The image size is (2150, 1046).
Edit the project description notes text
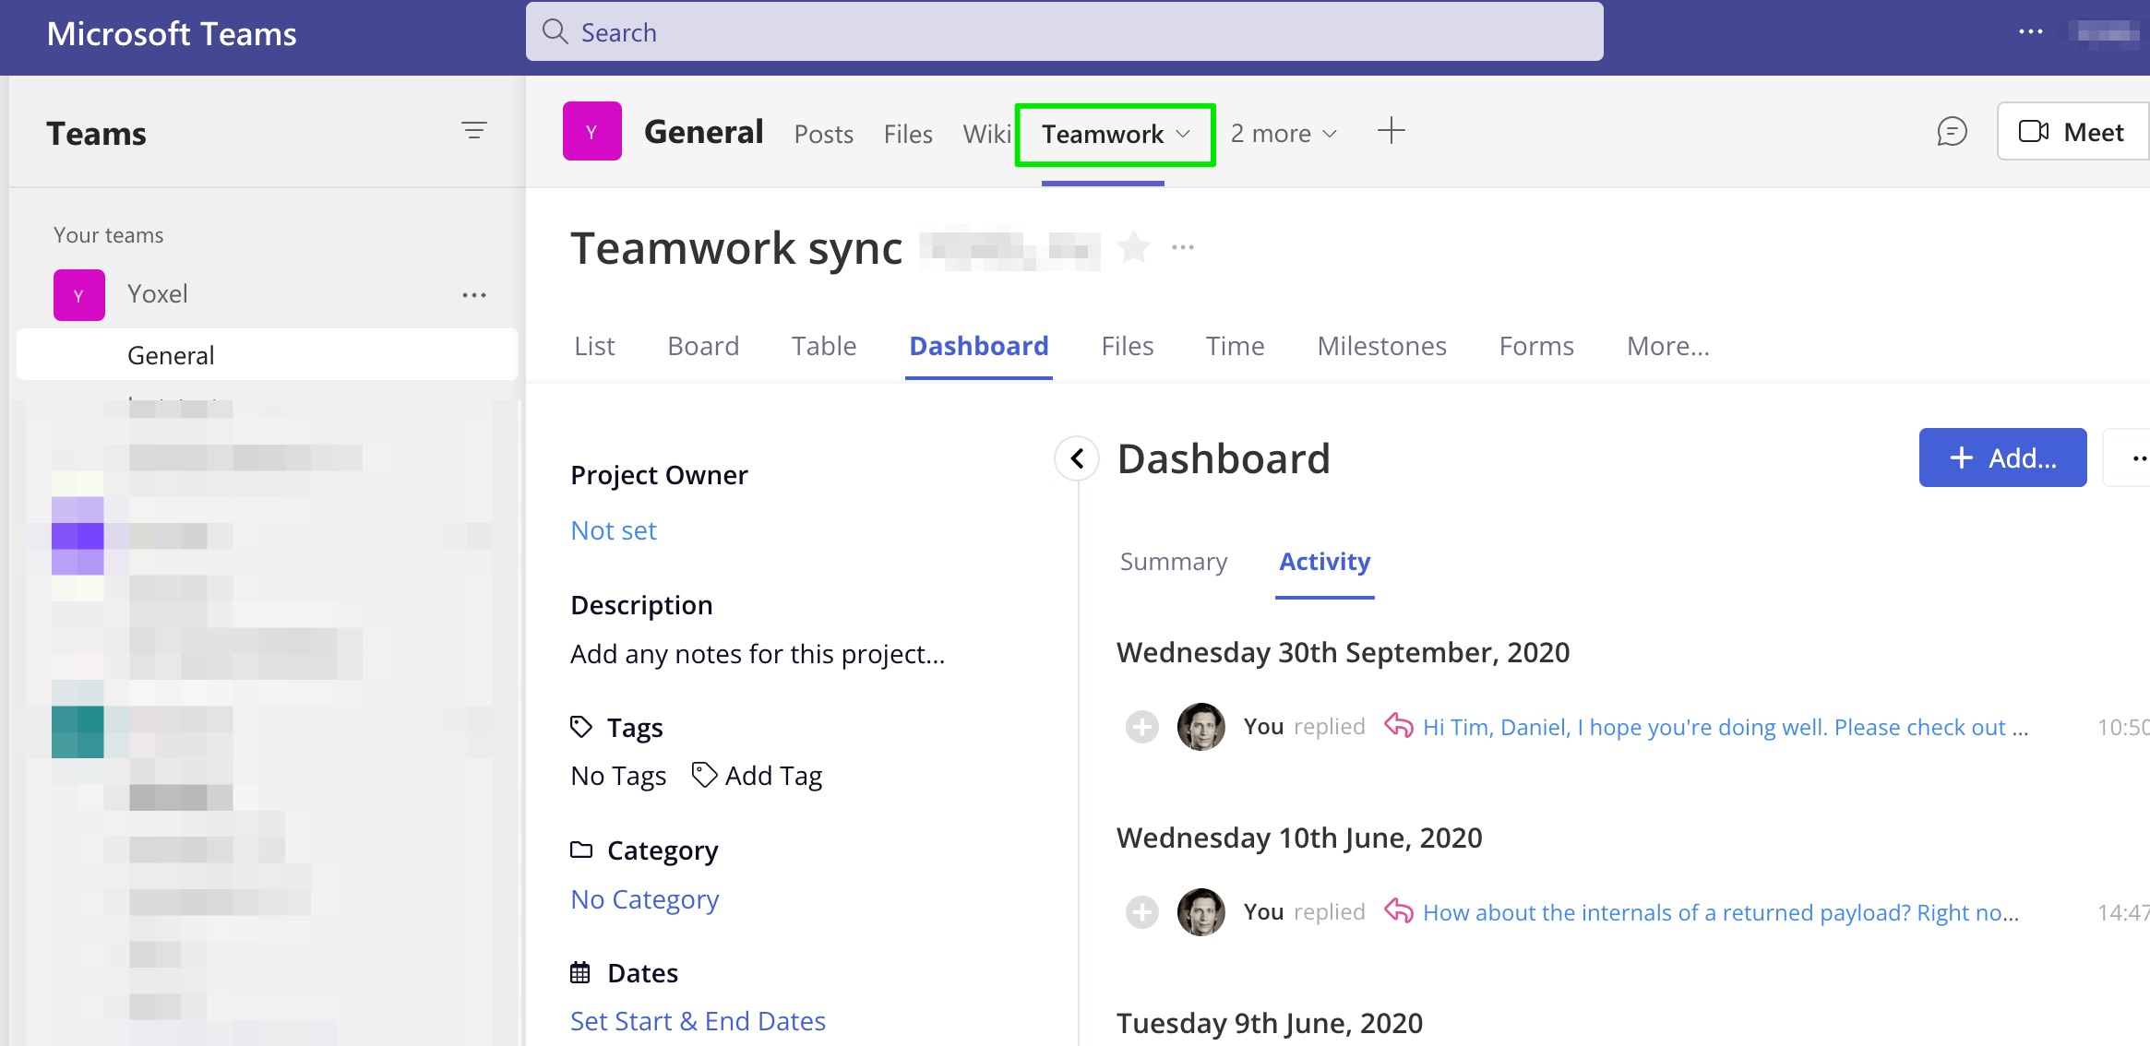point(758,654)
